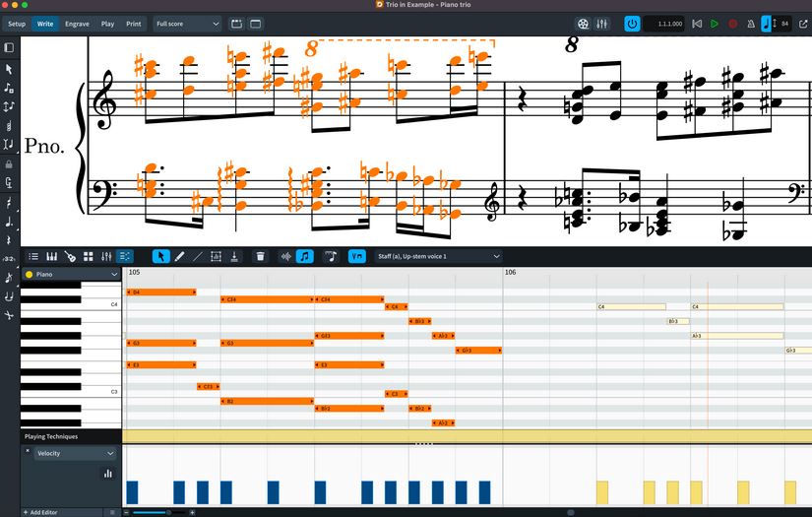Select the dotted note tool
Screen dimensions: 812x517
click(x=9, y=222)
